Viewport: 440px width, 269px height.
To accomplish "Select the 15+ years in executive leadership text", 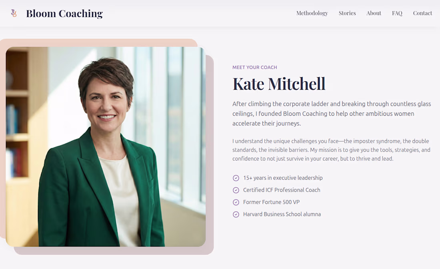I will pos(283,178).
